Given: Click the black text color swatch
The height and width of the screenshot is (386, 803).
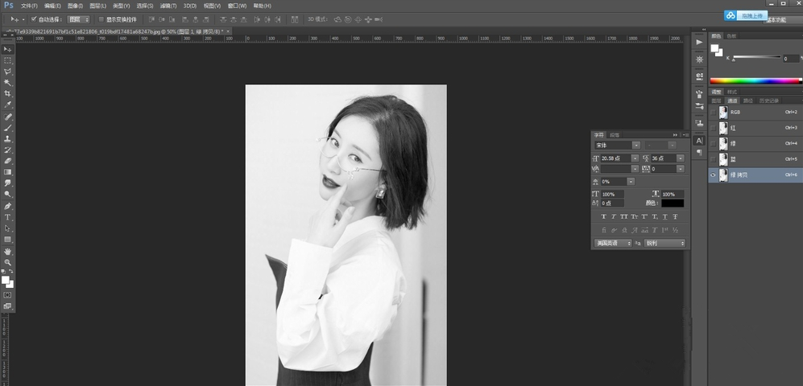Looking at the screenshot, I should pyautogui.click(x=673, y=203).
